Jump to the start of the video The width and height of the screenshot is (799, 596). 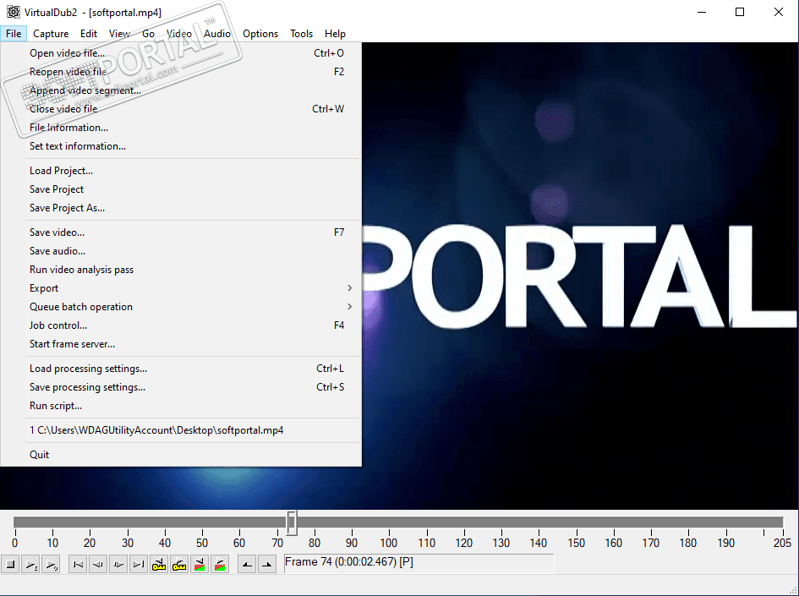78,565
